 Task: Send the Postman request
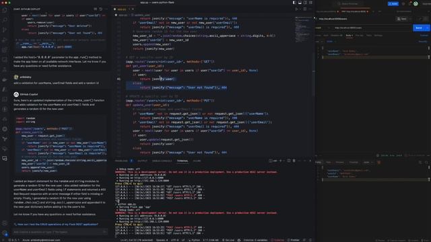point(418,28)
